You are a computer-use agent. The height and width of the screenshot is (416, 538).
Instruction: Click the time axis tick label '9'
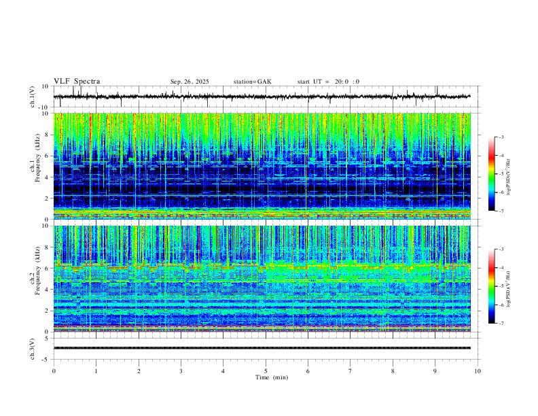435,371
